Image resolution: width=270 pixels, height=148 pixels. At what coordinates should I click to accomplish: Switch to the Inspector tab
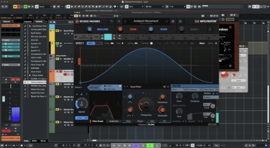[x=28, y=22]
